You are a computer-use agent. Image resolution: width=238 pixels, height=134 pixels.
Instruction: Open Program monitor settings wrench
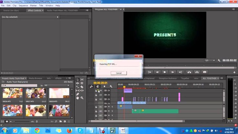pos(219,60)
